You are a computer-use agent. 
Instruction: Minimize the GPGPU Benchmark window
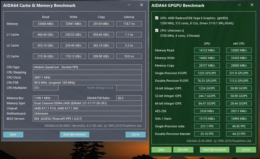[239, 5]
